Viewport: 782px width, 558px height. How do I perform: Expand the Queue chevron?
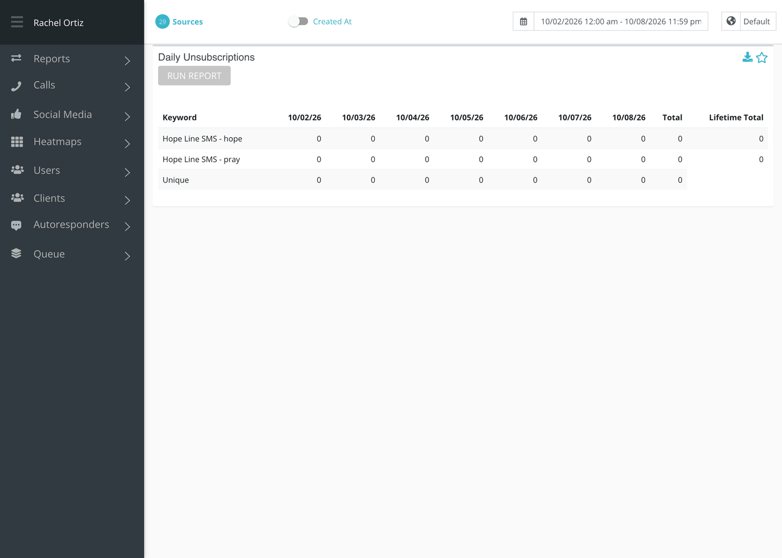pyautogui.click(x=127, y=256)
